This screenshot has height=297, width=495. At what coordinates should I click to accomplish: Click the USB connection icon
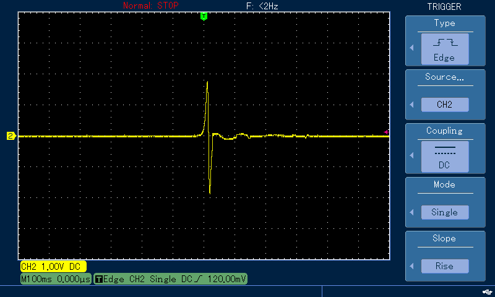pos(486,291)
